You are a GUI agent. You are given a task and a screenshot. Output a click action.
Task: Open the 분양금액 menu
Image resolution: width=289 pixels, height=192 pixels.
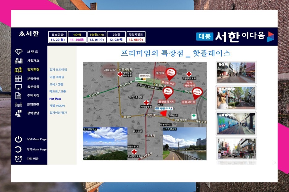click(x=33, y=79)
